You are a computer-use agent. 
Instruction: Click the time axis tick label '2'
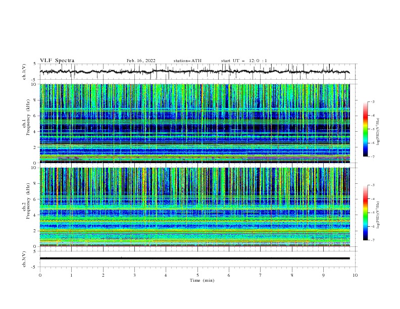pos(103,275)
